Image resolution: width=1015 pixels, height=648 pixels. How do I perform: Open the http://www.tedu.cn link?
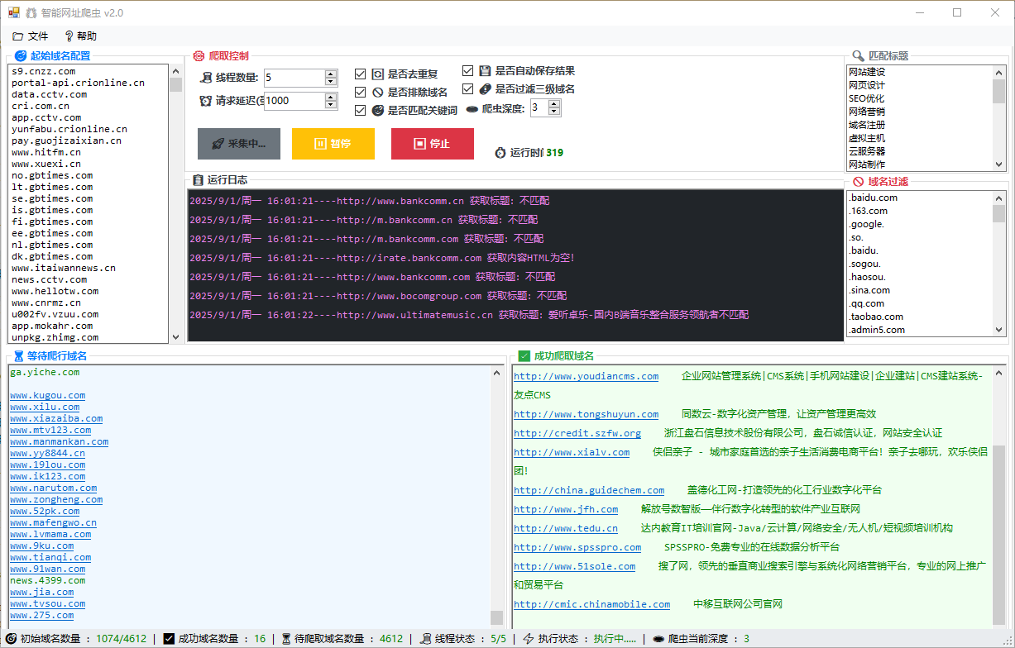(565, 528)
